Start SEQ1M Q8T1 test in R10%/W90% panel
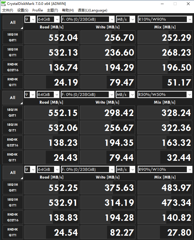 (13, 37)
